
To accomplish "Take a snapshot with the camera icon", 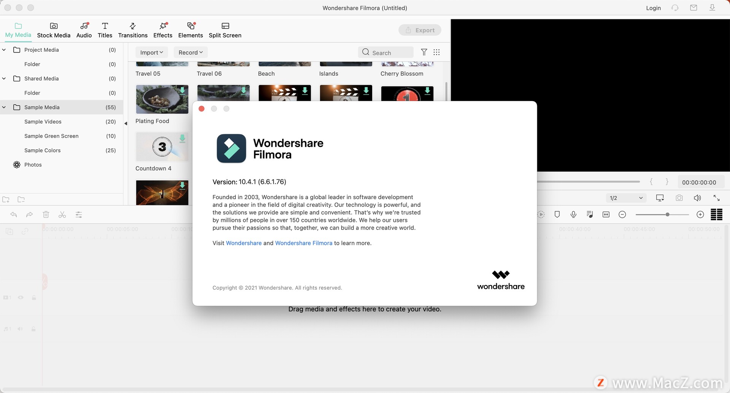I will coord(679,198).
